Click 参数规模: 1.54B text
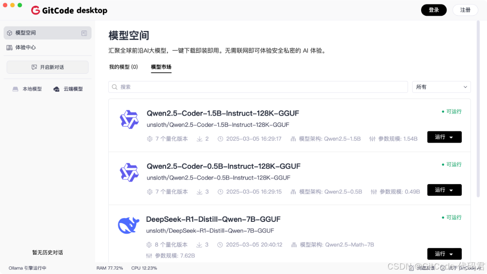 point(398,139)
